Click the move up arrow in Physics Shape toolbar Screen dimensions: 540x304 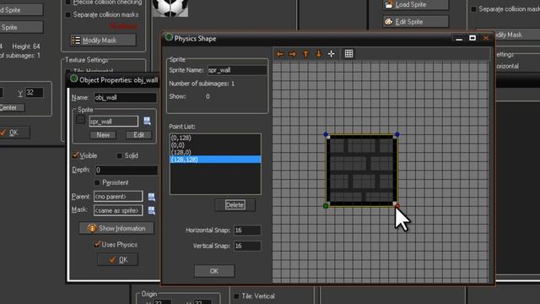pos(305,54)
